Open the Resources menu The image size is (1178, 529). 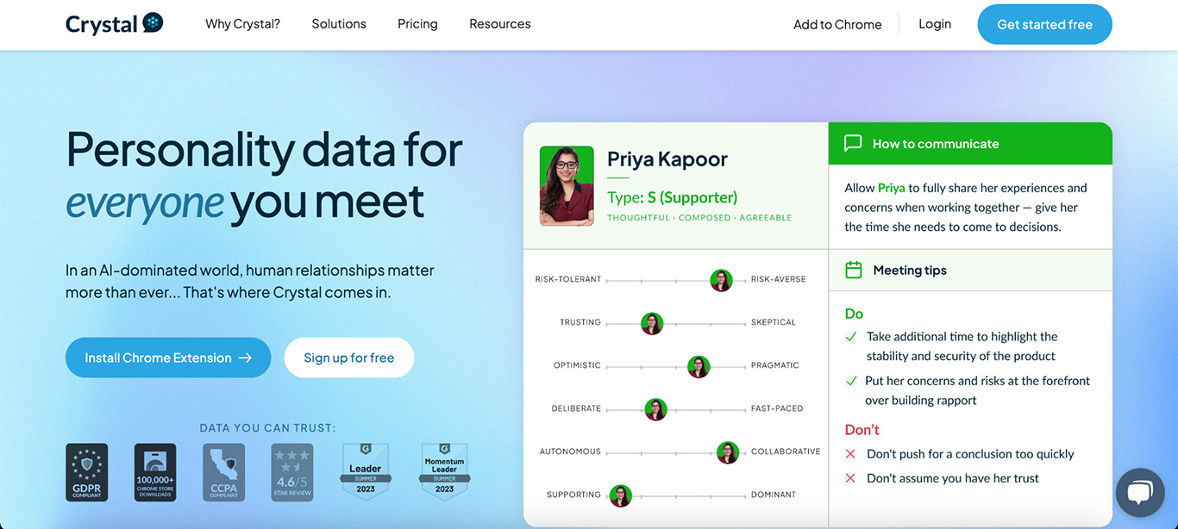coord(500,24)
